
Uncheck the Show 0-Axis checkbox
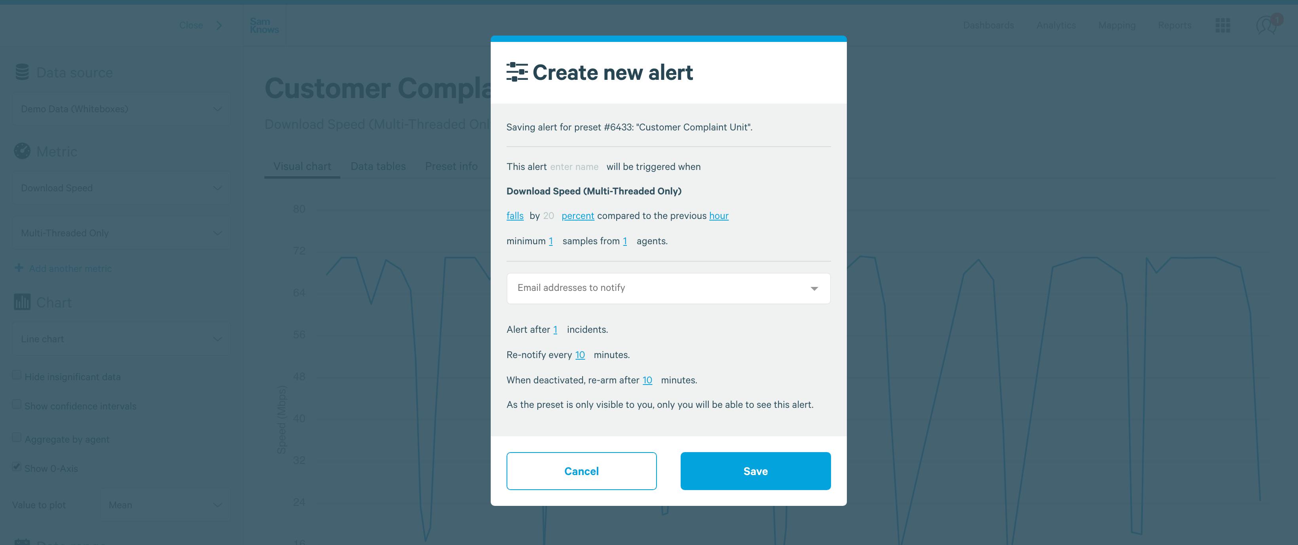17,466
